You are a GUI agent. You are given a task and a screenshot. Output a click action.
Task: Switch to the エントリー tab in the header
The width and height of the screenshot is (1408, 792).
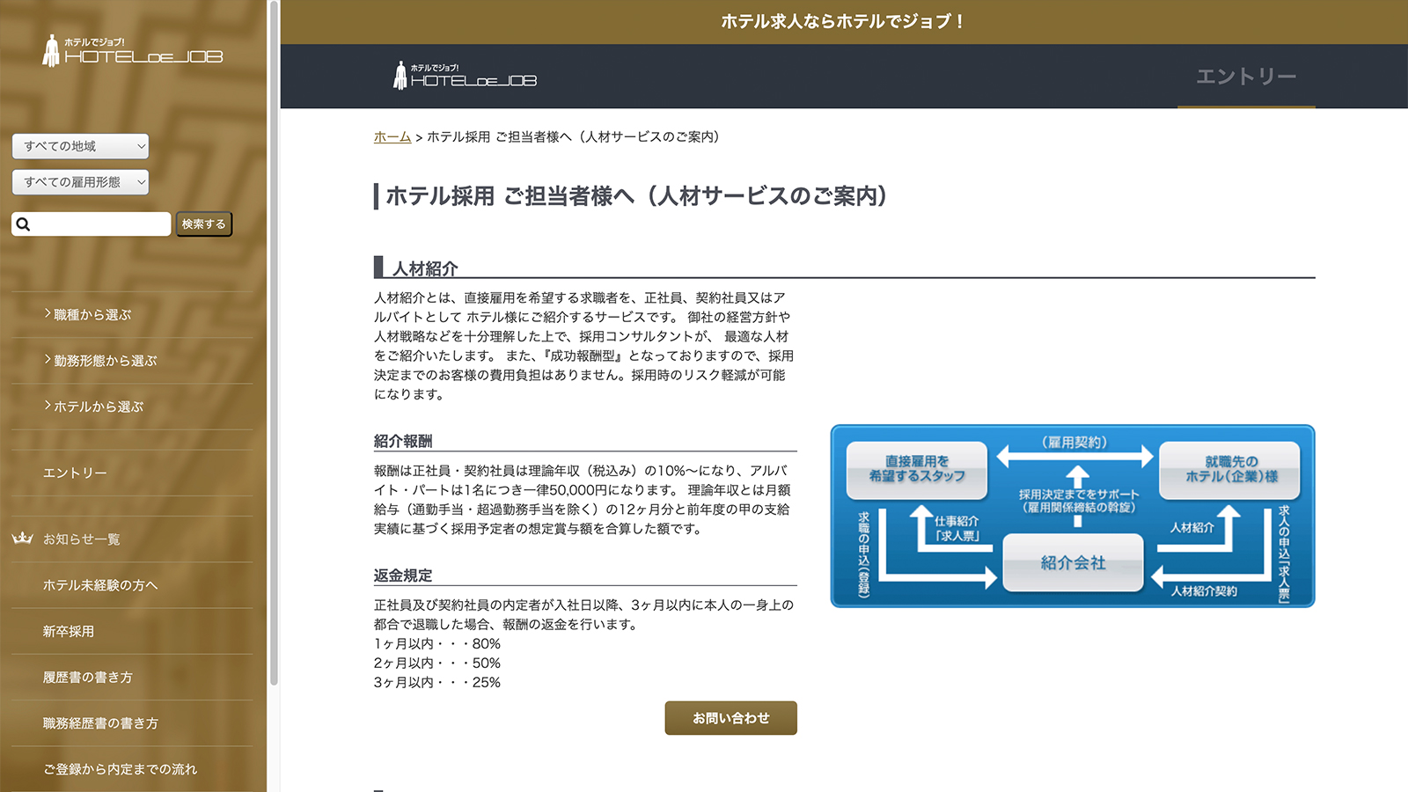click(1246, 77)
